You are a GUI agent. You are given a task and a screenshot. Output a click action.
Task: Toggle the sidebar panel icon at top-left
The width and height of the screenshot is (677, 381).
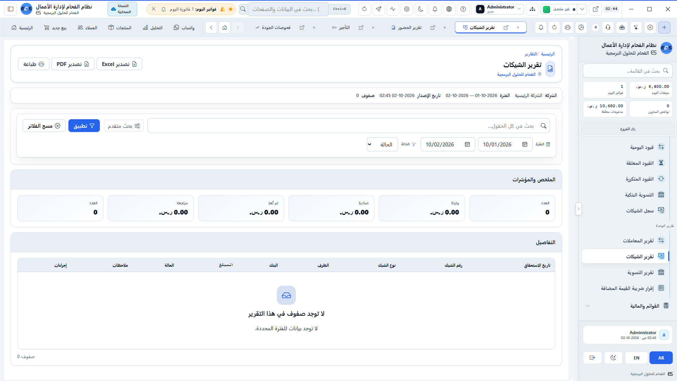(x=11, y=9)
